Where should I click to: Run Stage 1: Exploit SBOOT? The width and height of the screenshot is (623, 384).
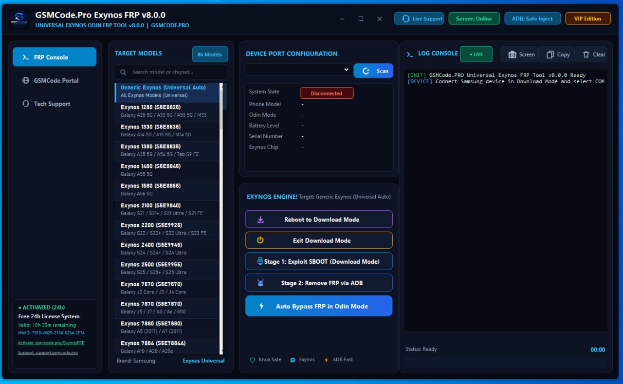click(x=319, y=261)
